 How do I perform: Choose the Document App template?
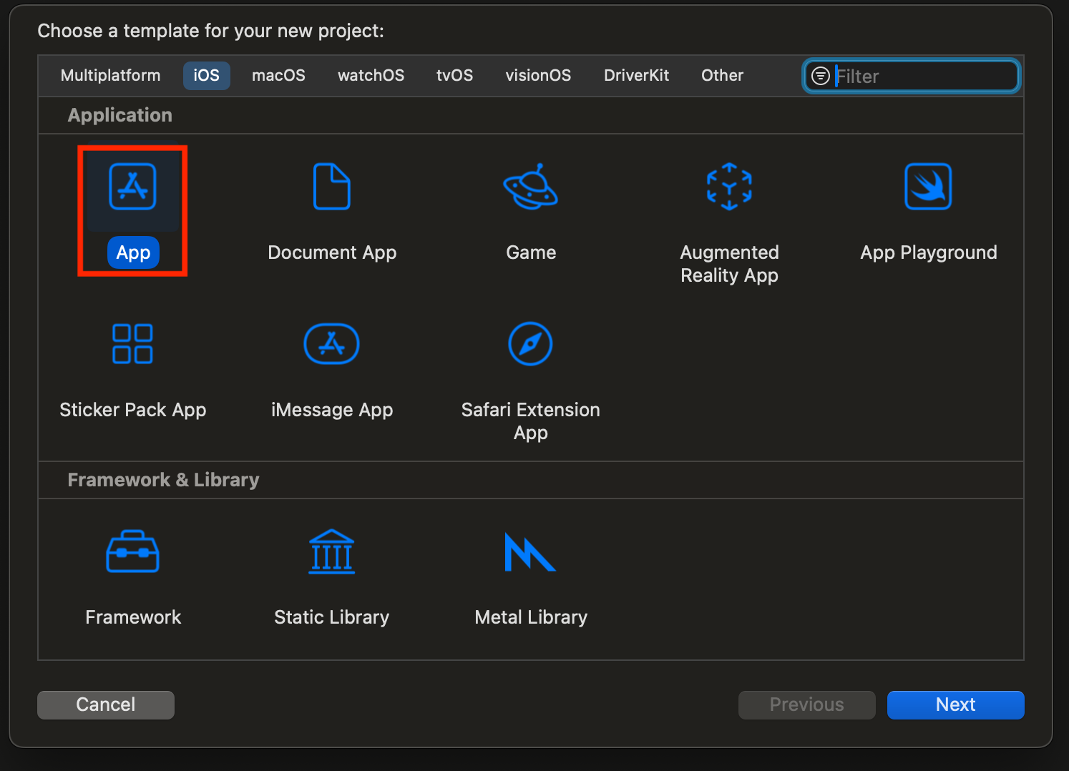pos(331,187)
